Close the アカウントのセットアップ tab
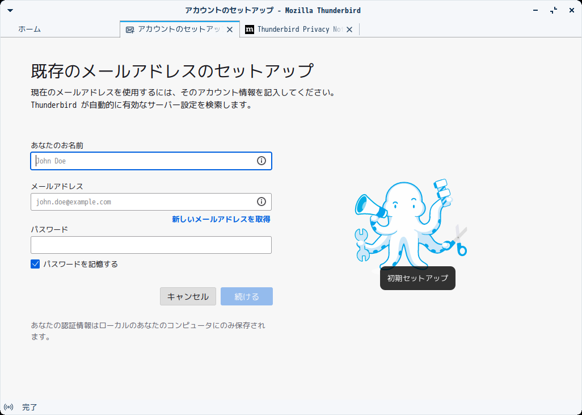The image size is (582, 415). pyautogui.click(x=230, y=30)
